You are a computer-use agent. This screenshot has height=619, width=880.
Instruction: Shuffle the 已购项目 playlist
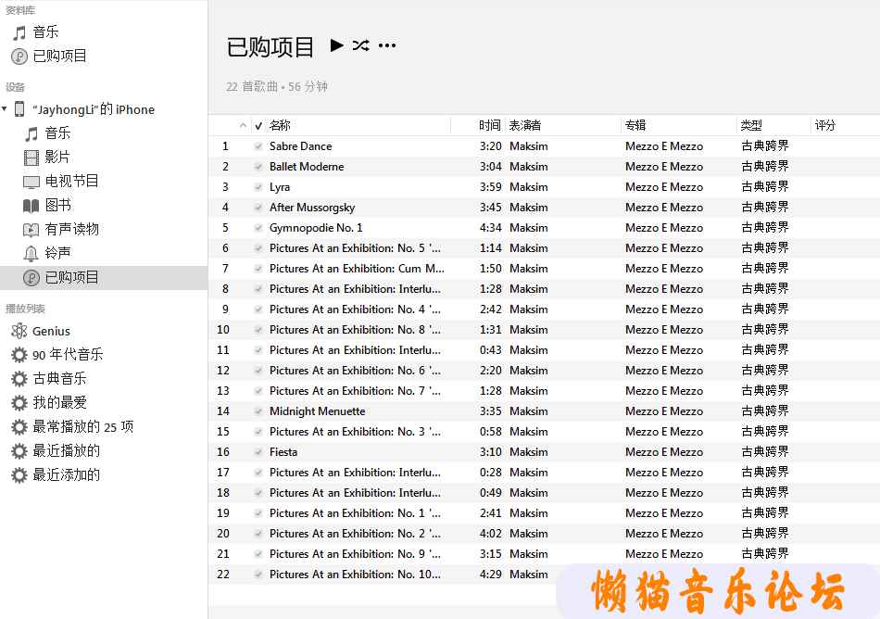click(x=361, y=45)
